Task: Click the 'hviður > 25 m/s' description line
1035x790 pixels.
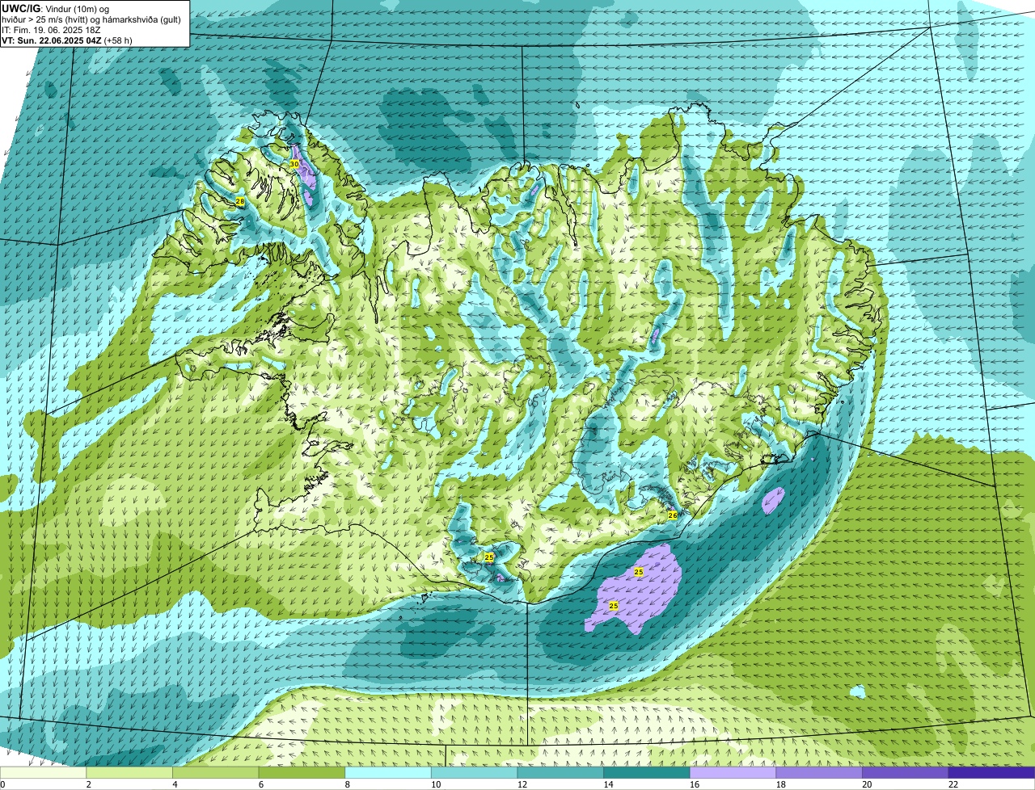Action: click(91, 19)
